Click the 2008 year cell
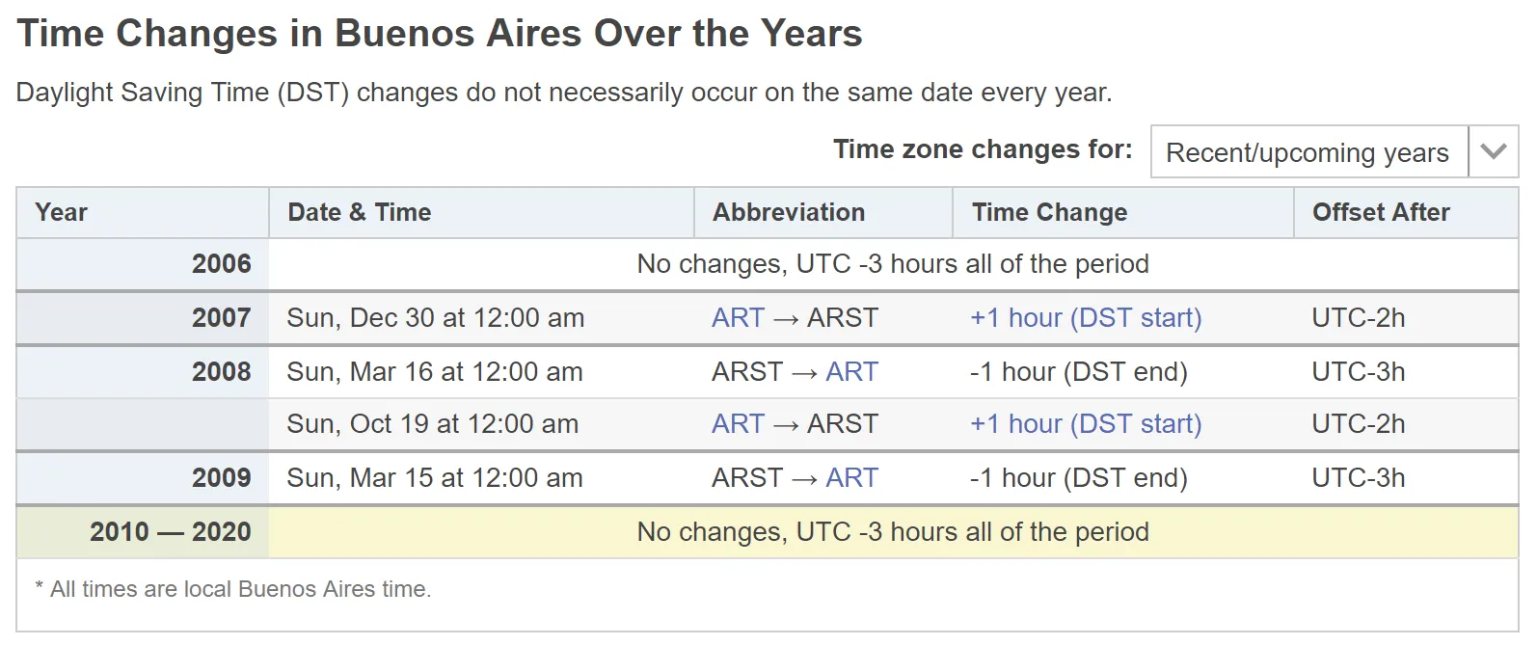 click(x=143, y=372)
